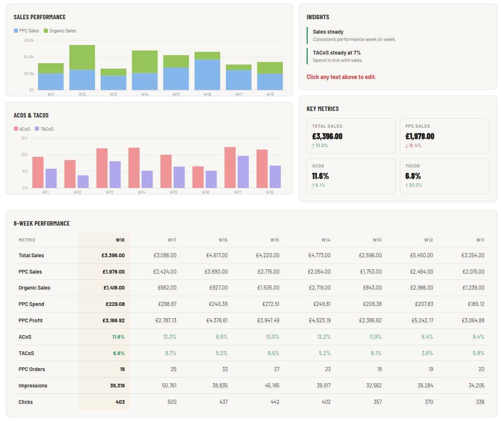Toggle the PPC Sales legend swatch
This screenshot has height=421, width=501.
16,31
